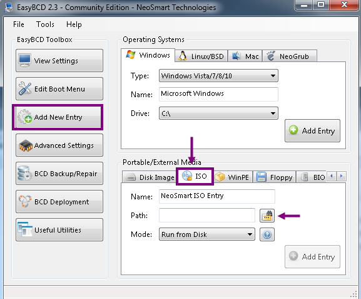361x299 pixels.
Task: Maximize the EasyBCD window
Action: tap(321, 5)
